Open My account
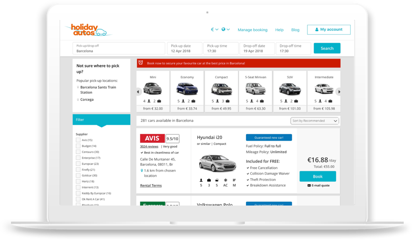 [x=329, y=30]
